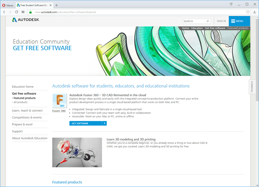Click the Fusion 360 label link

[59, 111]
